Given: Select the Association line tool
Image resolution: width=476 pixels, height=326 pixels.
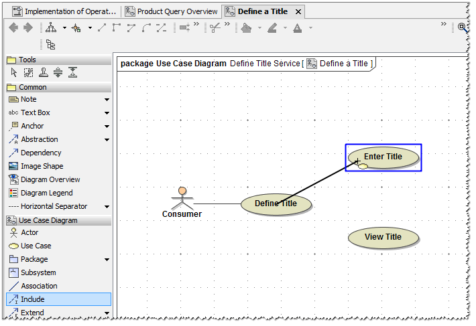Looking at the screenshot, I should point(39,286).
